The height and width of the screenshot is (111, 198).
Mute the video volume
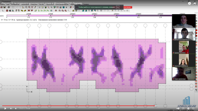[x=16, y=108]
